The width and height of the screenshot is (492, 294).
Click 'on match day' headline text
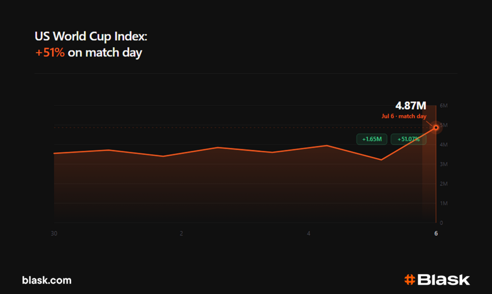point(105,53)
